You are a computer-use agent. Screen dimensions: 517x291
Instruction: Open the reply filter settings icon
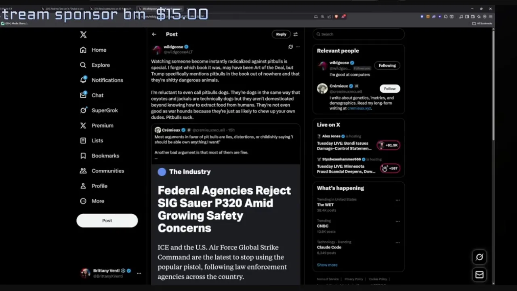[x=295, y=34]
